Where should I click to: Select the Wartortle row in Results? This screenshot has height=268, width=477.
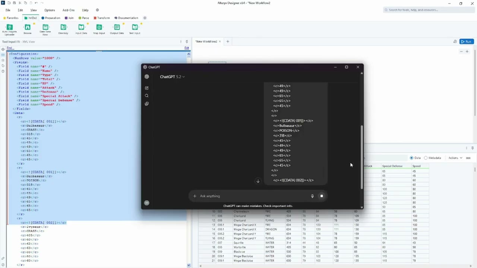313,247
